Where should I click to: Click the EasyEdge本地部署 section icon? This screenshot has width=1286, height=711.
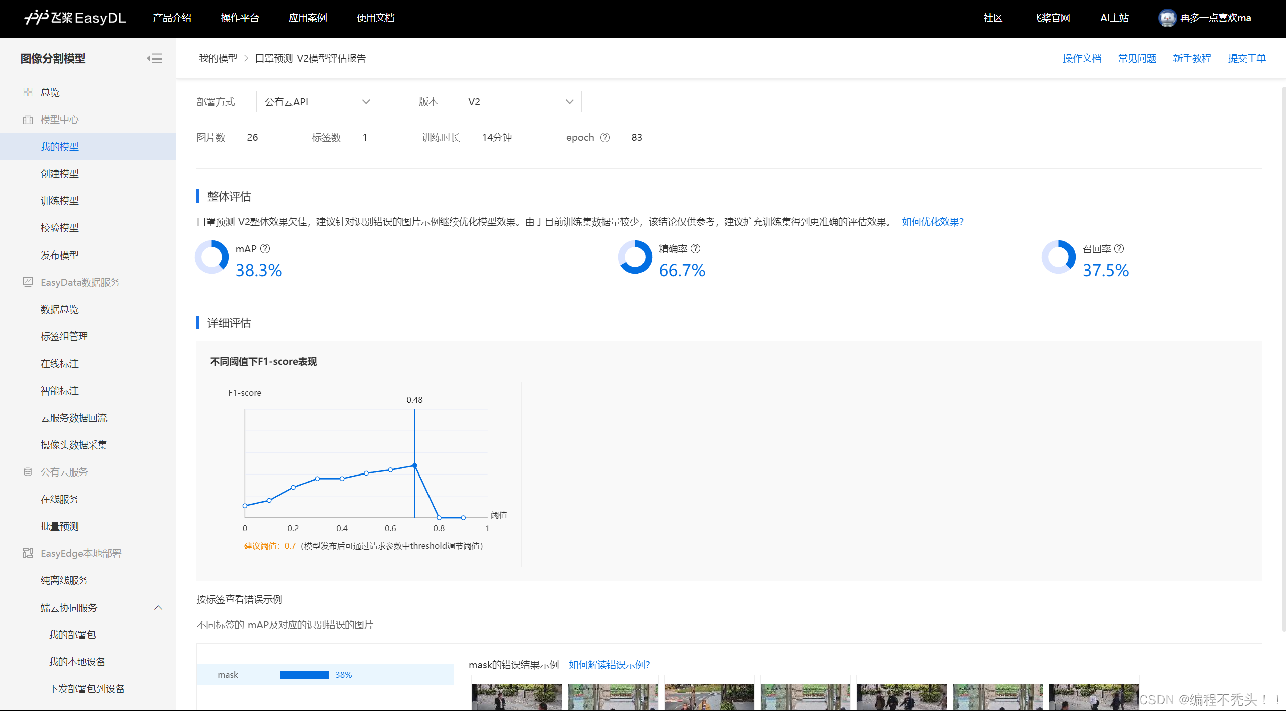pos(28,553)
